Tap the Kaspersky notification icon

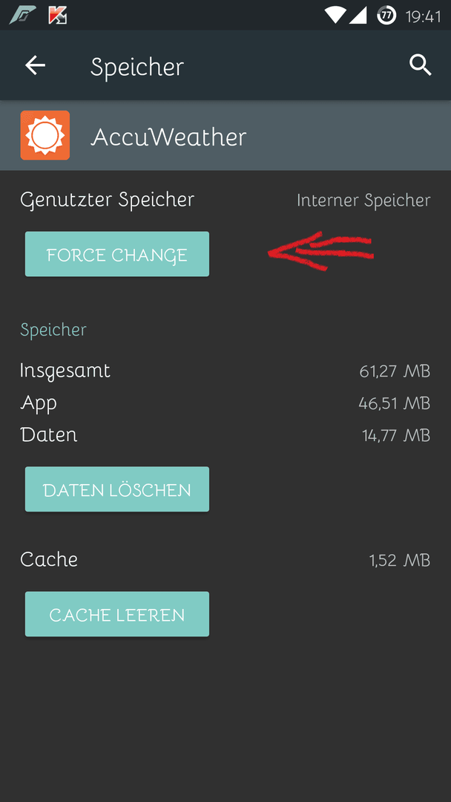click(x=58, y=16)
